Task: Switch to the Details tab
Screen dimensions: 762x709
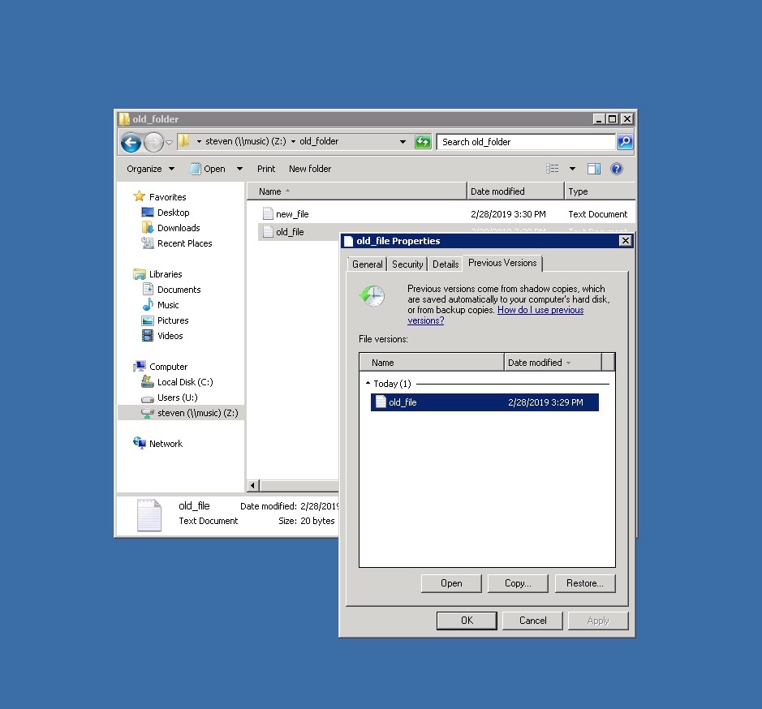Action: pos(445,263)
